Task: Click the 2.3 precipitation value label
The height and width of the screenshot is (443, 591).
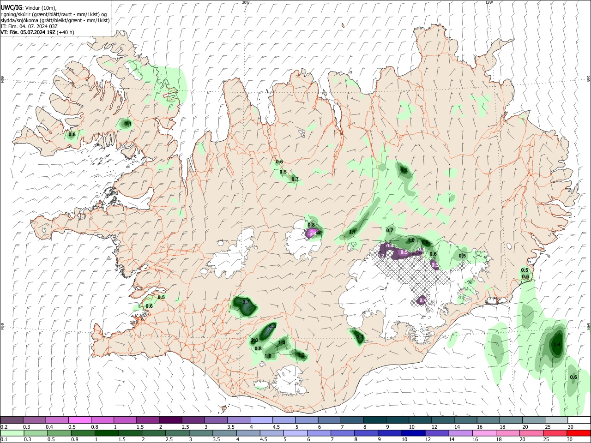Action: tap(254, 341)
